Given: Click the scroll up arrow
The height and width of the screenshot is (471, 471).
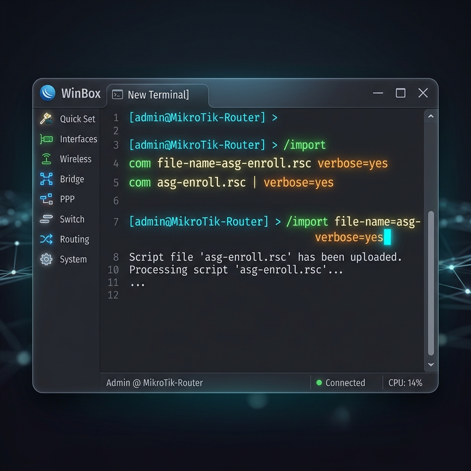Looking at the screenshot, I should point(431,116).
